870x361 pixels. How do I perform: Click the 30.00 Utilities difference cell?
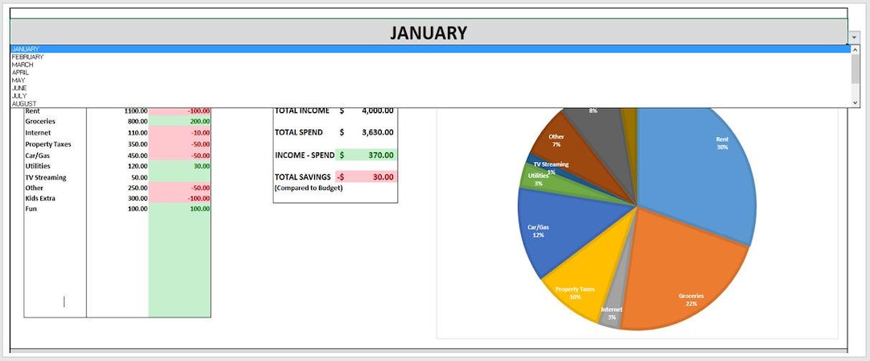pyautogui.click(x=180, y=166)
